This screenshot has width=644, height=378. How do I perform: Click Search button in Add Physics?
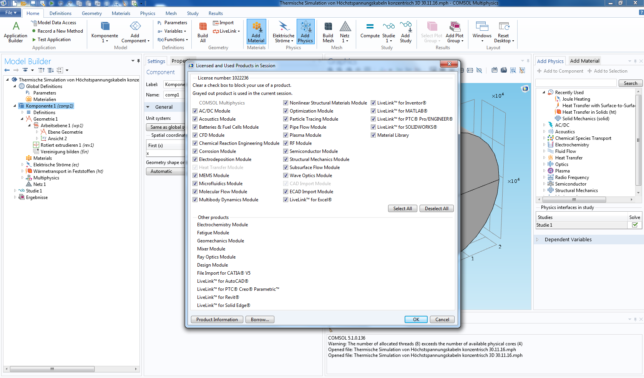[x=630, y=83]
